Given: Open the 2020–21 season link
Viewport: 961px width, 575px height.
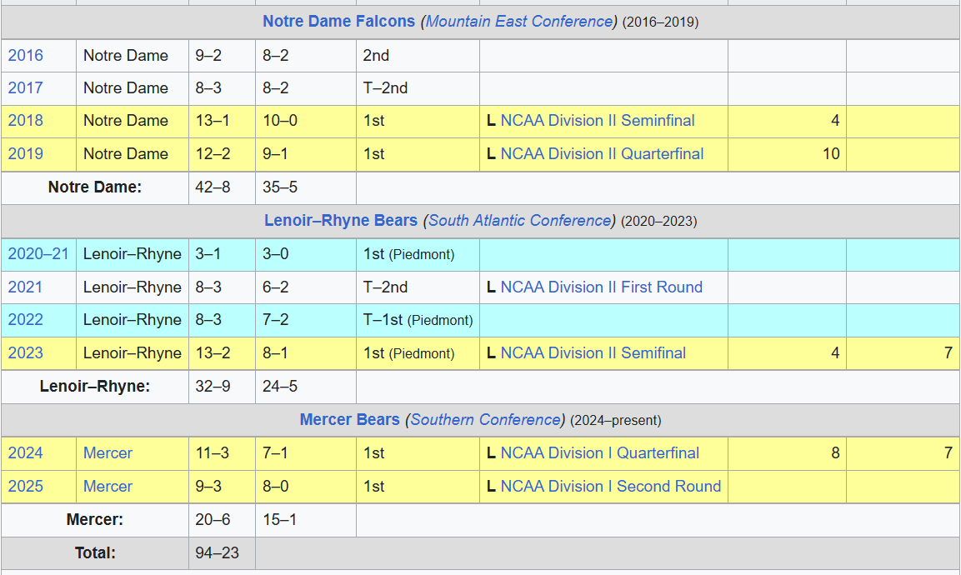Looking at the screenshot, I should [x=38, y=254].
